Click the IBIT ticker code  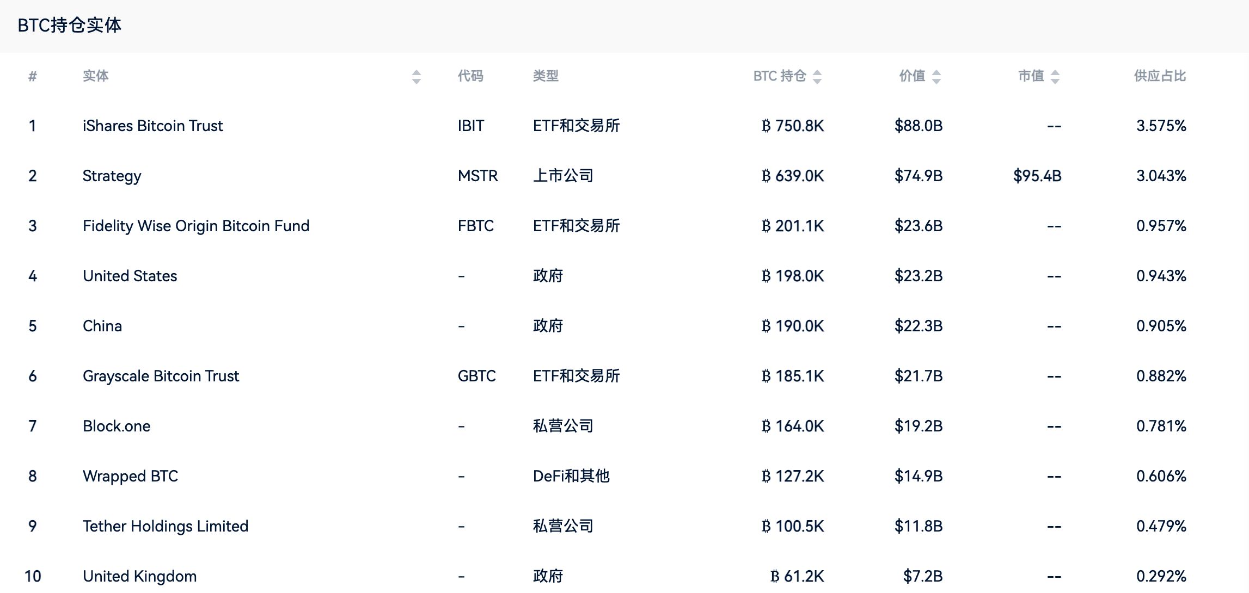click(x=470, y=126)
